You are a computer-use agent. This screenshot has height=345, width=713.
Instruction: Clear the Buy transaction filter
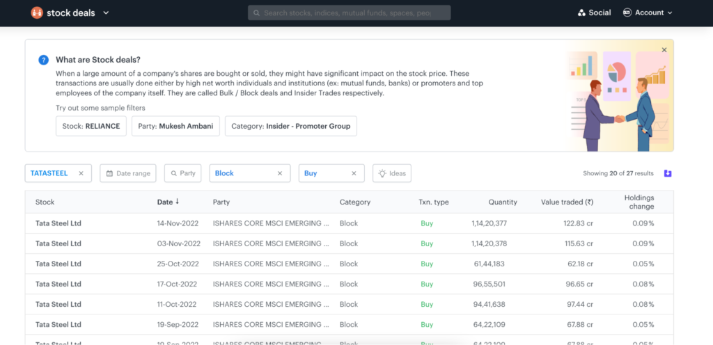point(354,173)
